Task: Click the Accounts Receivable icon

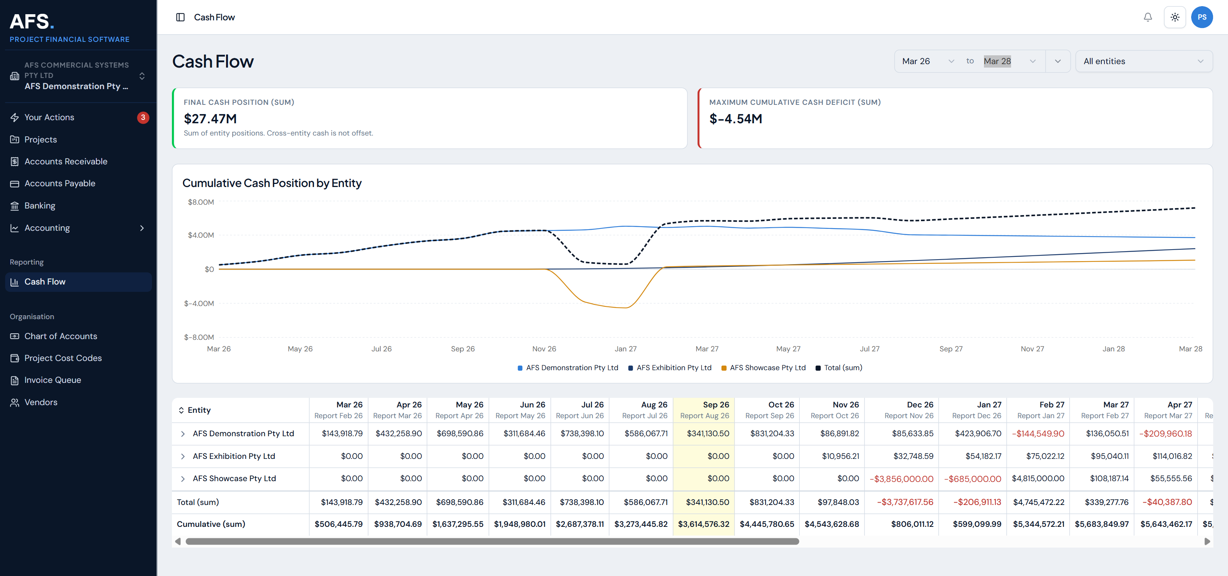Action: point(15,162)
